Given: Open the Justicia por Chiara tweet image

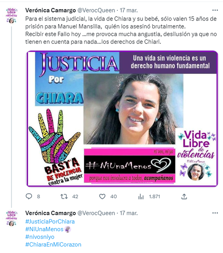Looking at the screenshot, I should pyautogui.click(x=122, y=119).
